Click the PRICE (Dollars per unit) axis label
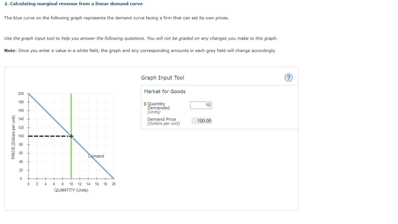 pos(13,136)
